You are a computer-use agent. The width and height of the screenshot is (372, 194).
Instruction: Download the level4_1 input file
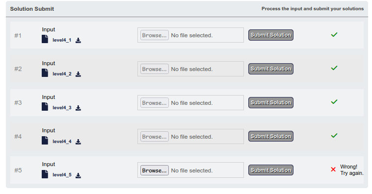click(79, 41)
